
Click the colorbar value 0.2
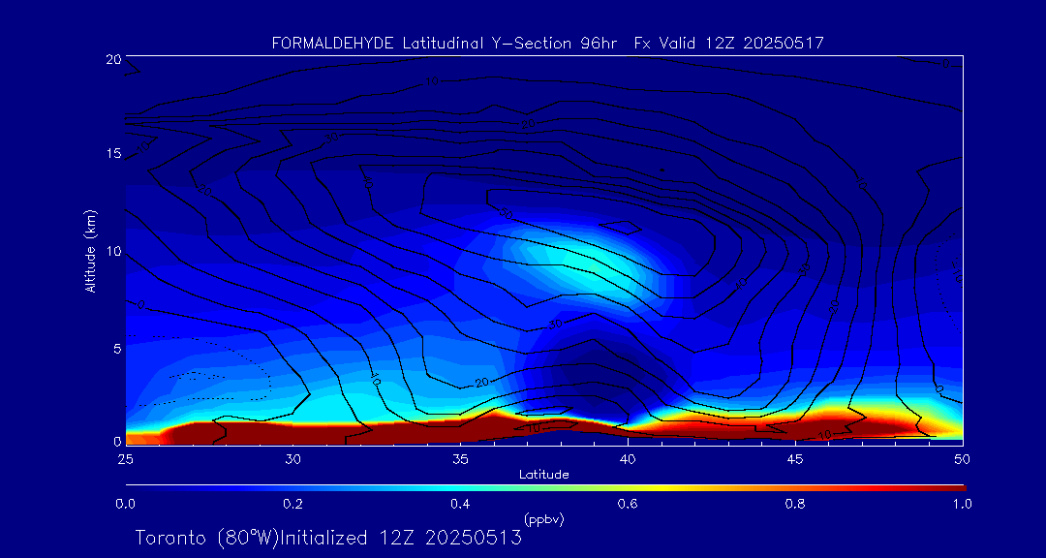pos(293,504)
